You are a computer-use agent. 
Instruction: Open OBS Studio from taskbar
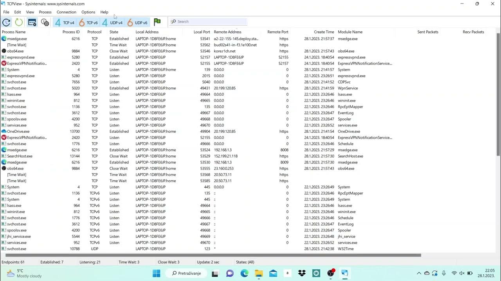pyautogui.click(x=331, y=273)
